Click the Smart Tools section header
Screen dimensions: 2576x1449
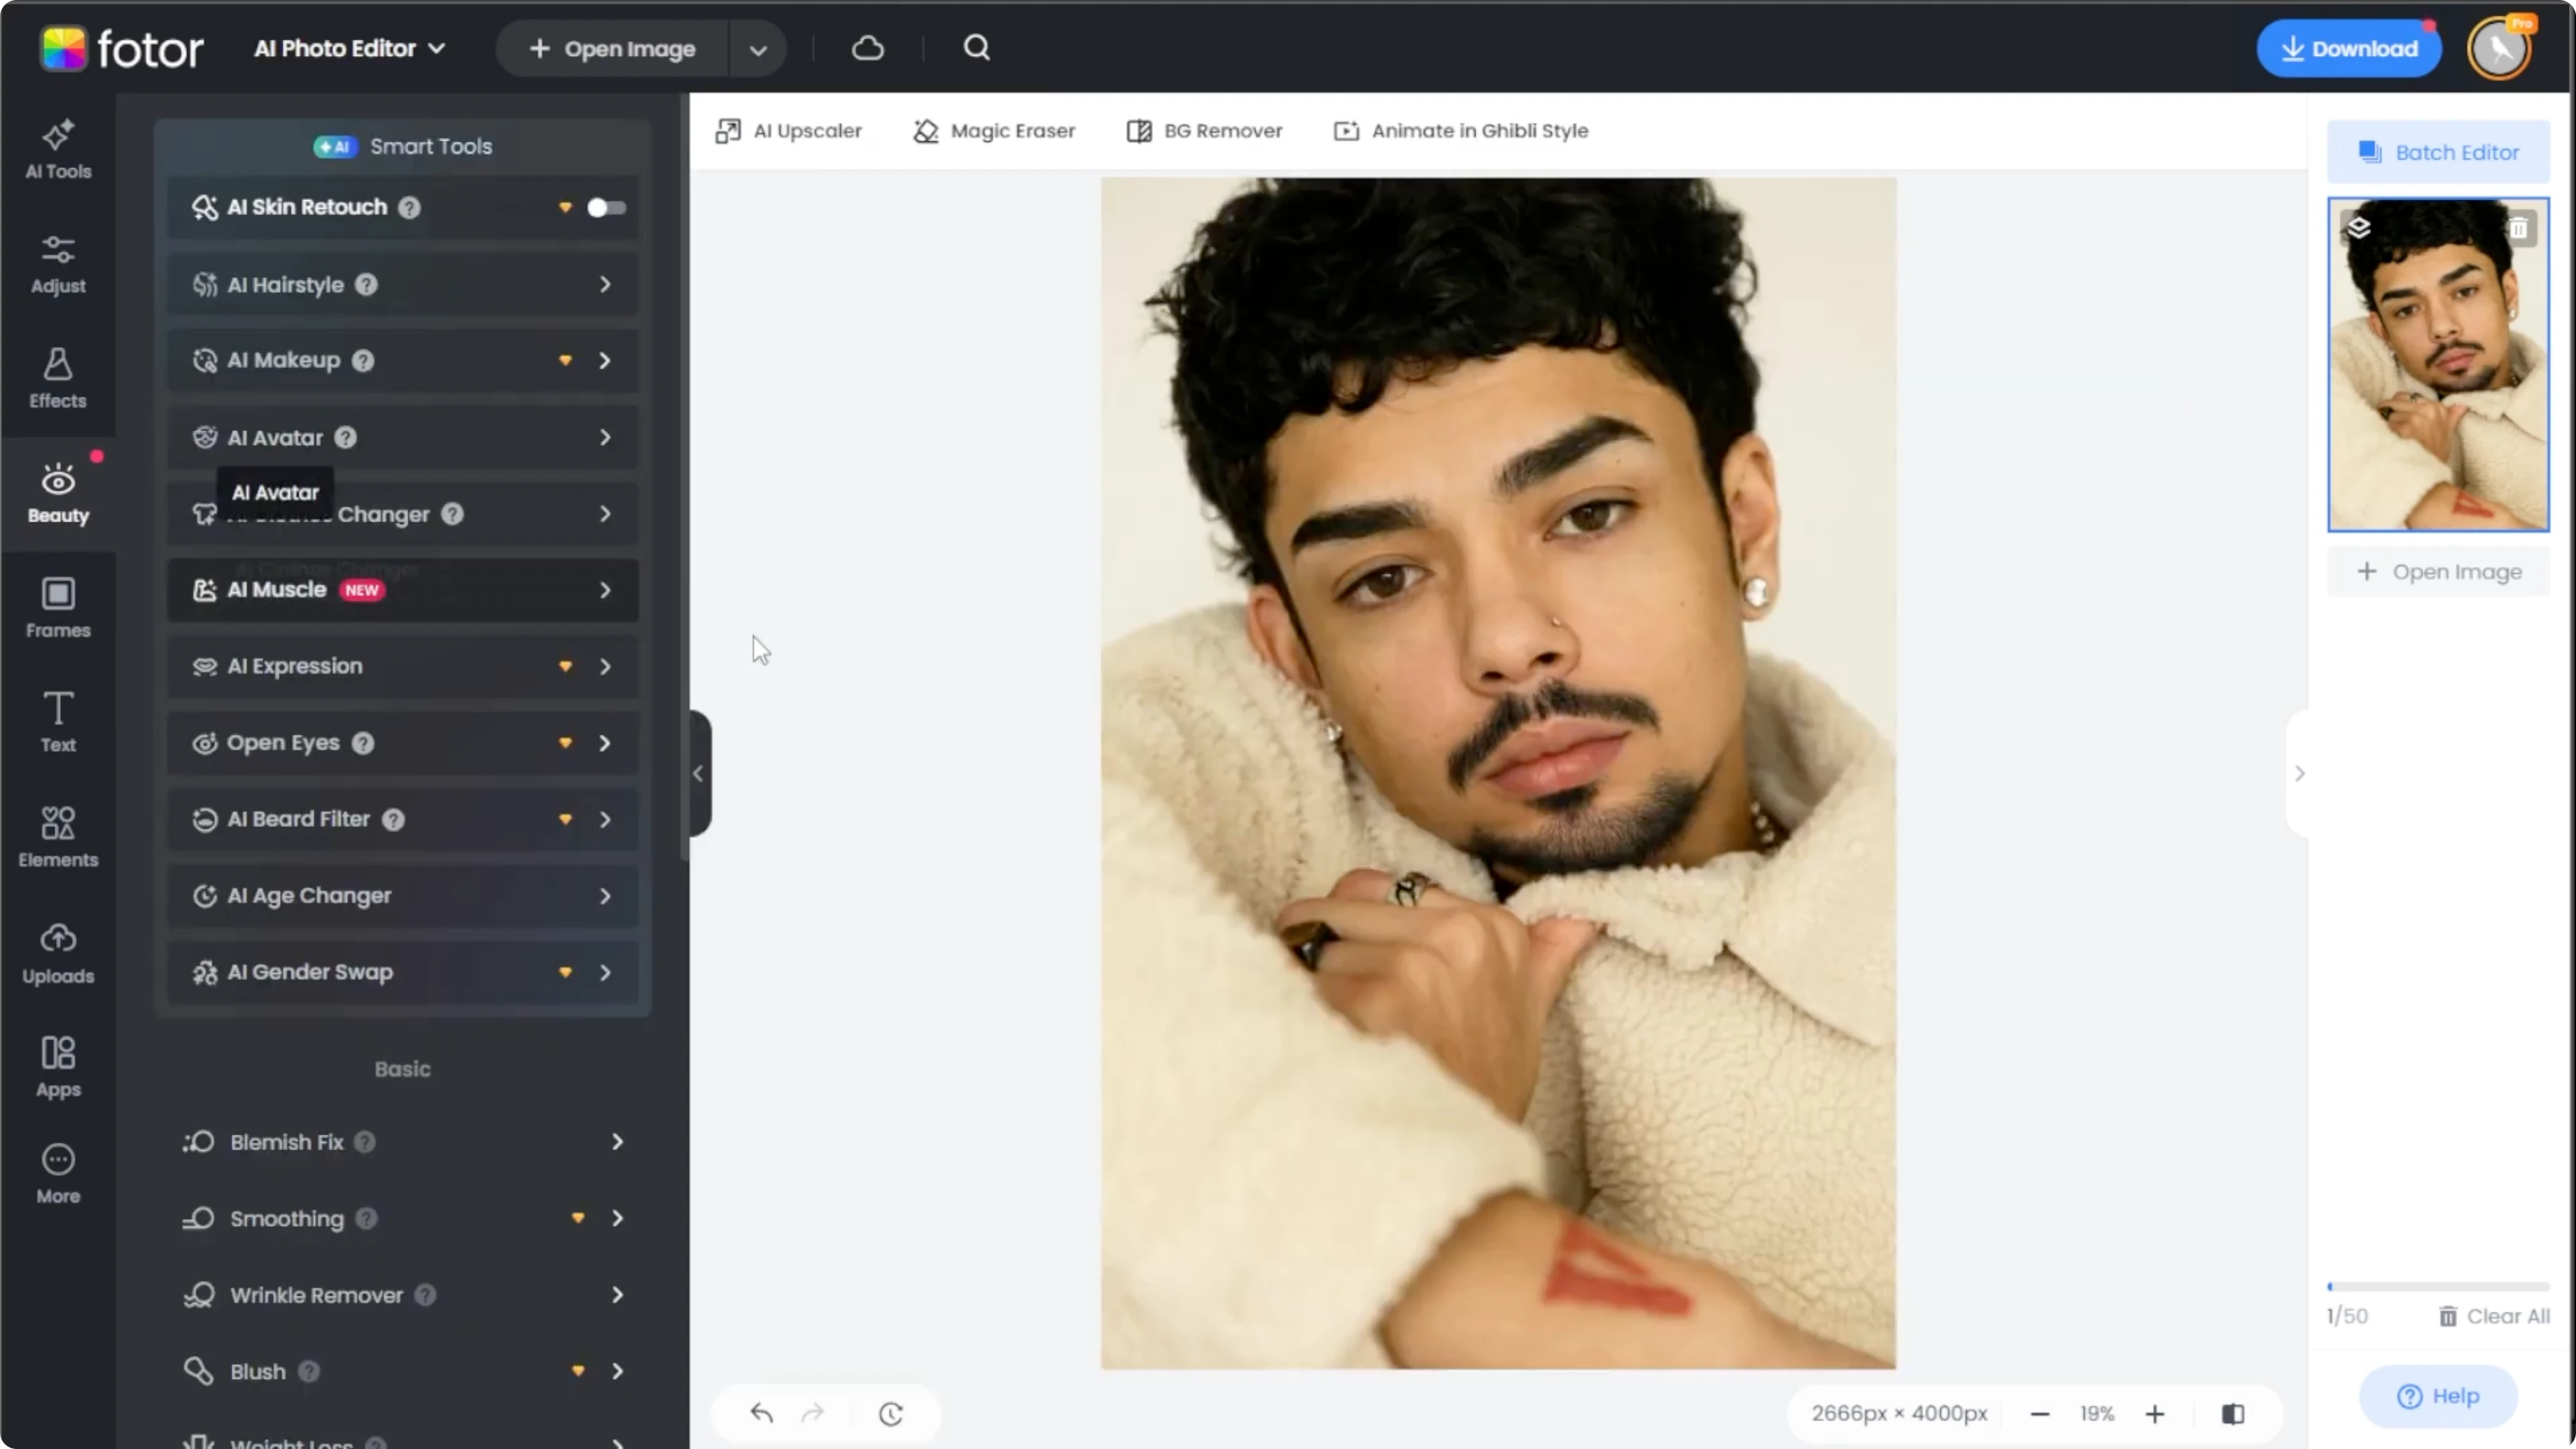coord(402,146)
